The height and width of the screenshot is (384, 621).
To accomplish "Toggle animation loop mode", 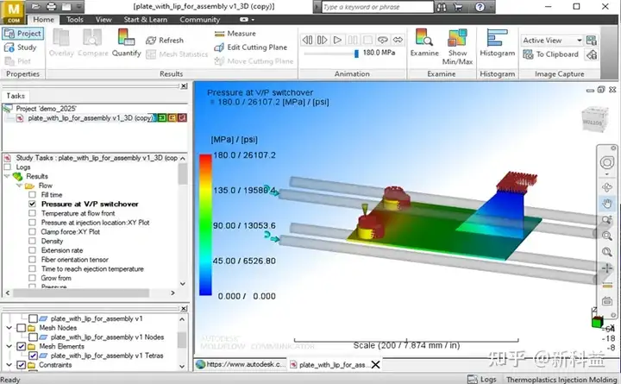I will [383, 40].
